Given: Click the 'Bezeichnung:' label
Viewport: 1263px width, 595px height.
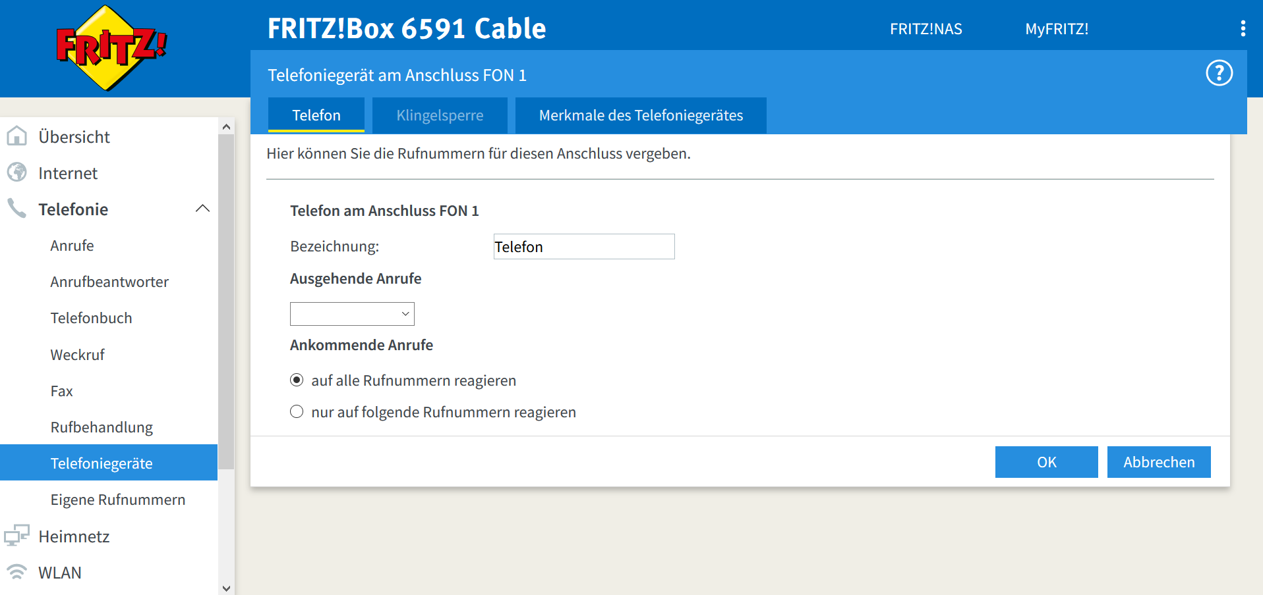Looking at the screenshot, I should coord(334,246).
